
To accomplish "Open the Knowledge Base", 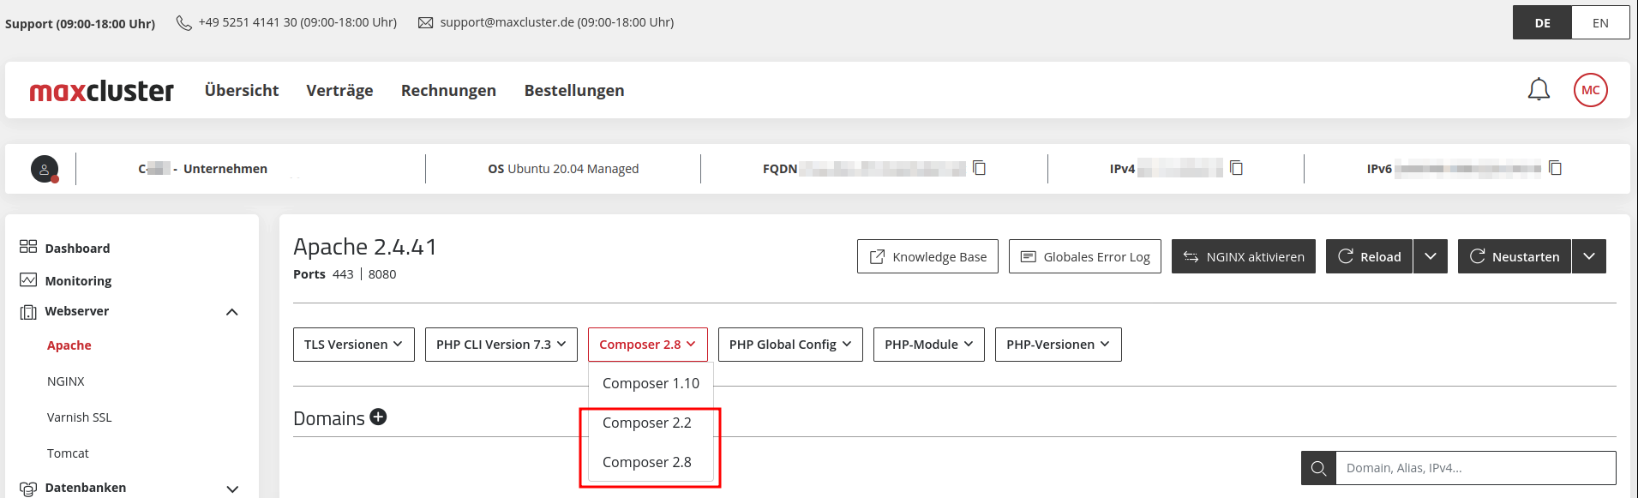I will click(x=927, y=256).
